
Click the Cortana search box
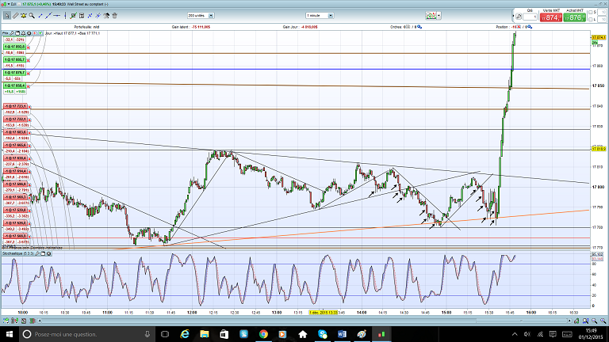tap(86, 334)
